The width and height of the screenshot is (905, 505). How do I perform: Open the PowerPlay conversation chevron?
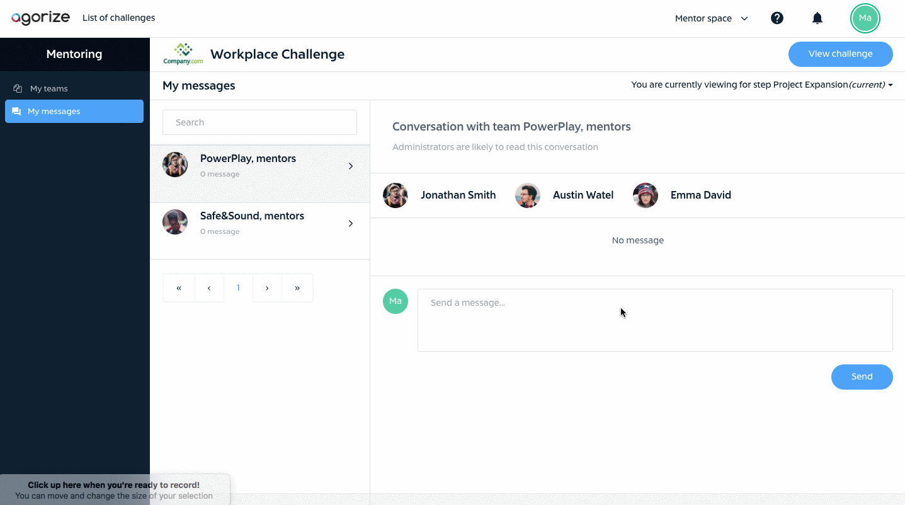coord(351,166)
